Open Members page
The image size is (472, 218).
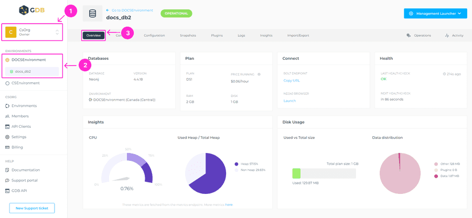tap(20, 116)
